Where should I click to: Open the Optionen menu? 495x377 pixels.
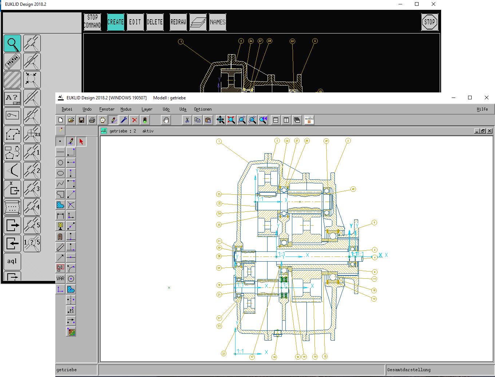203,109
